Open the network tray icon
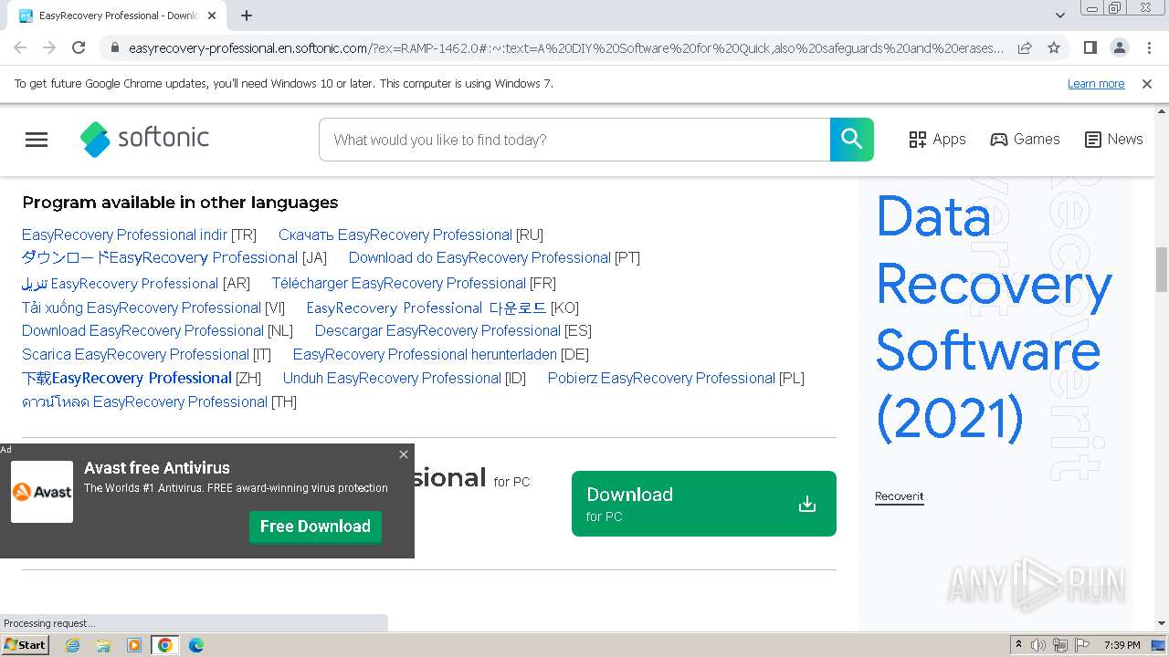 tap(1060, 645)
